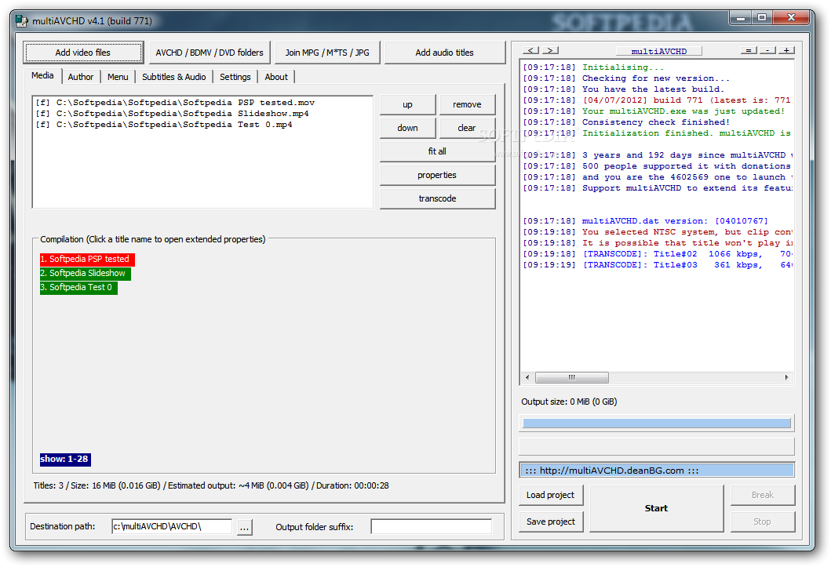Open title 3. Softpedia Test 0
The width and height of the screenshot is (831, 567).
(78, 288)
